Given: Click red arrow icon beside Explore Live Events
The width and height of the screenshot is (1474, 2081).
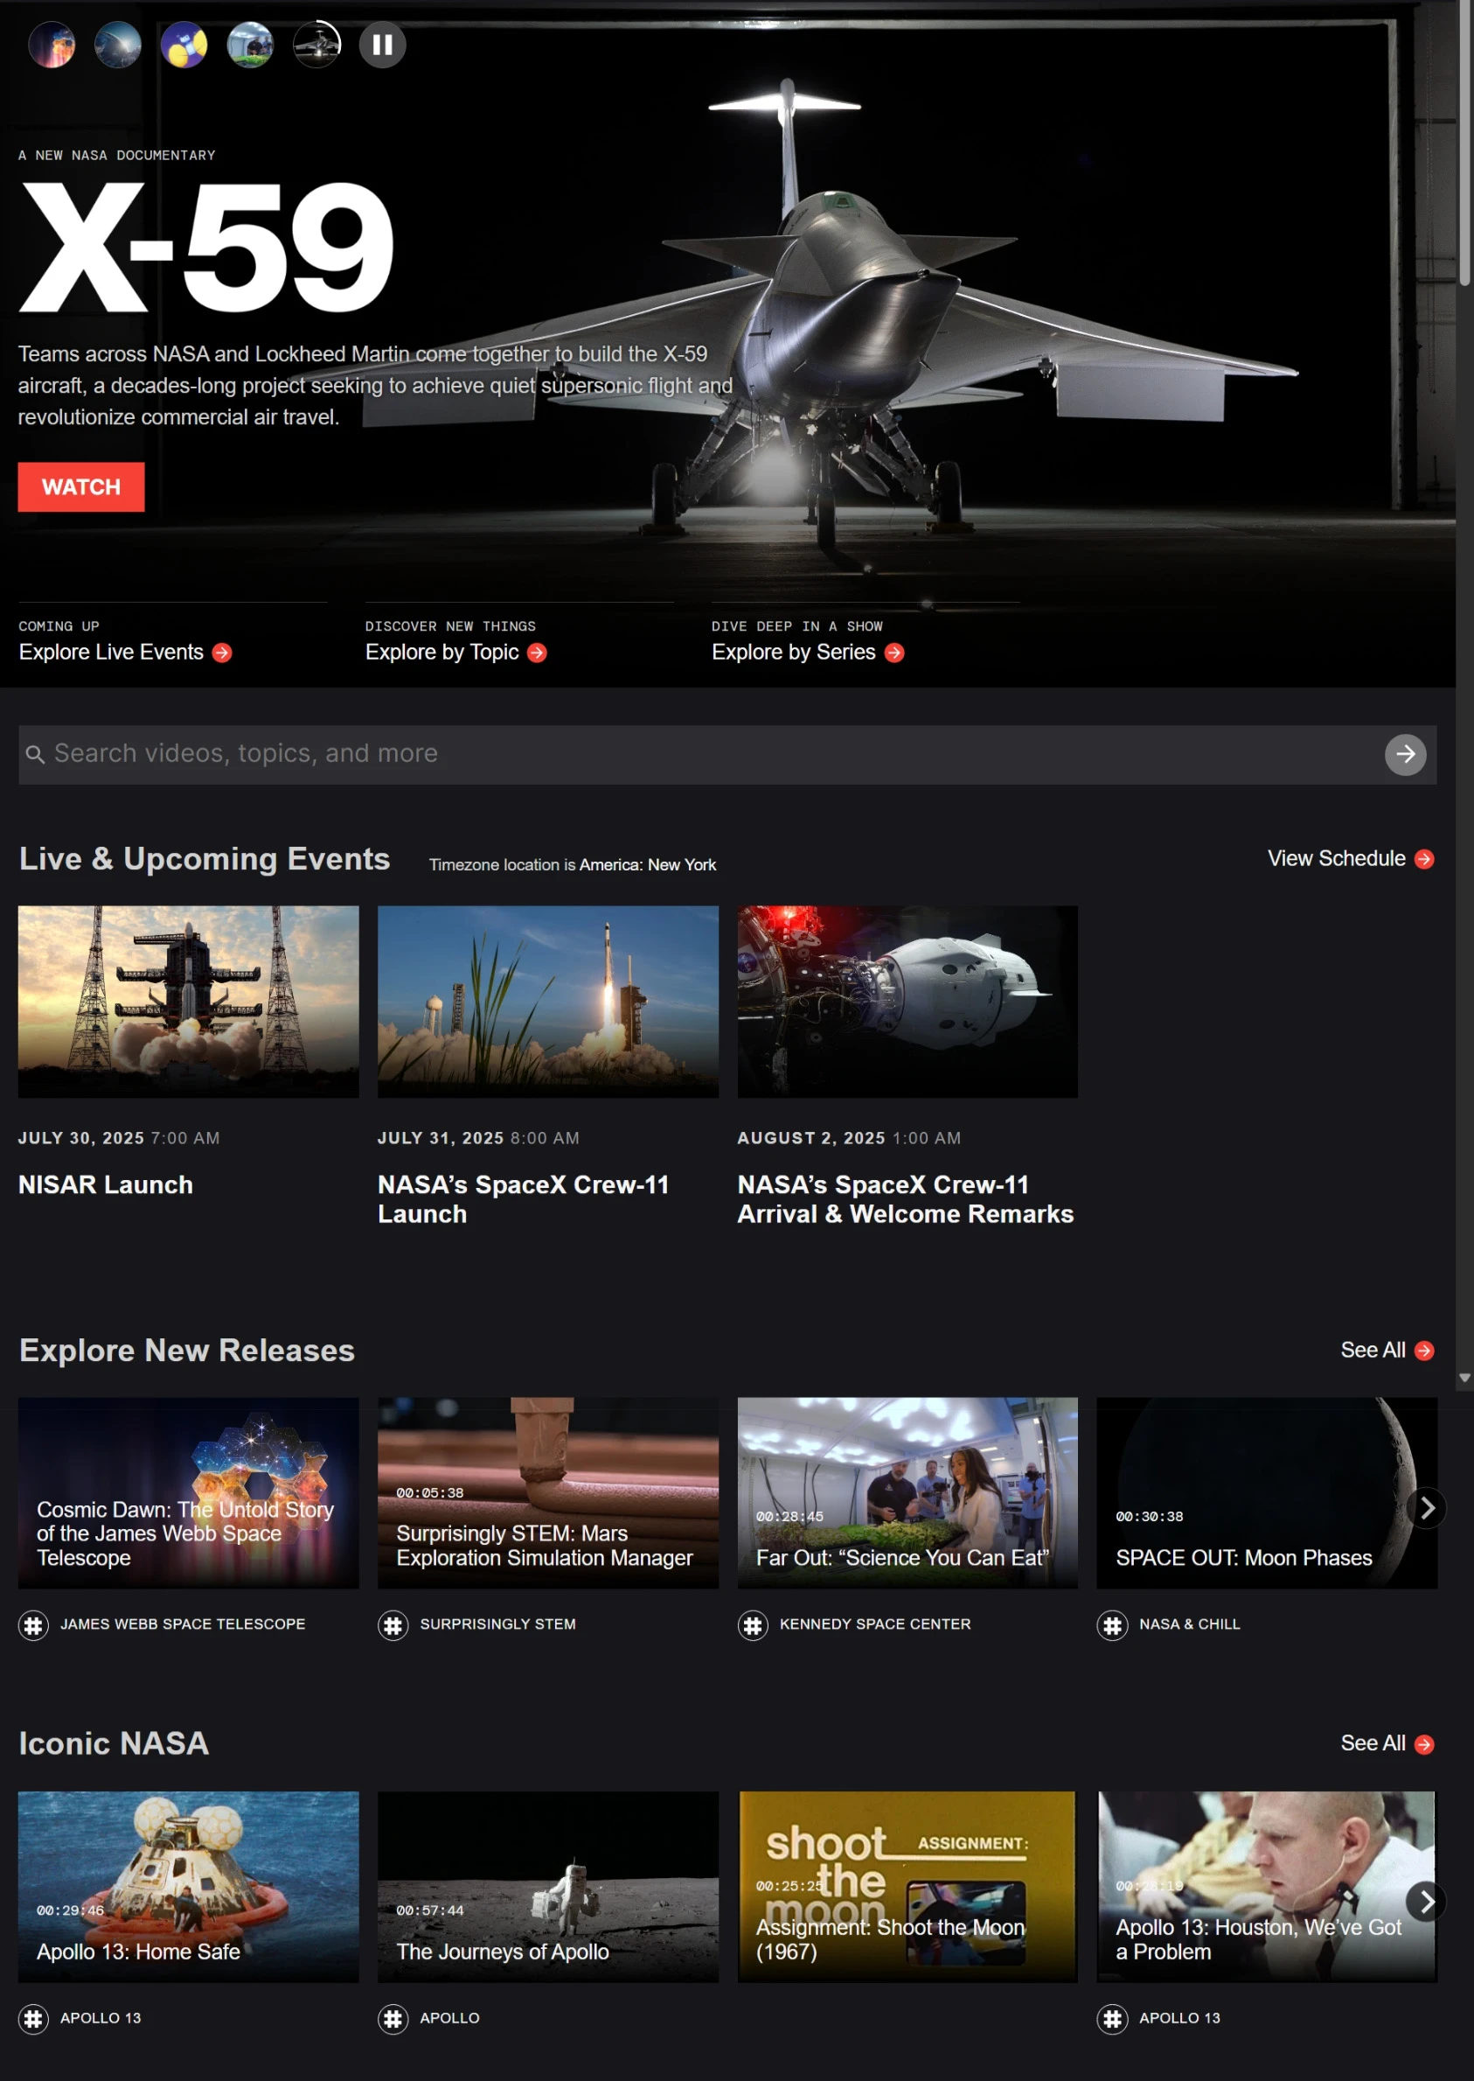Looking at the screenshot, I should 222,653.
